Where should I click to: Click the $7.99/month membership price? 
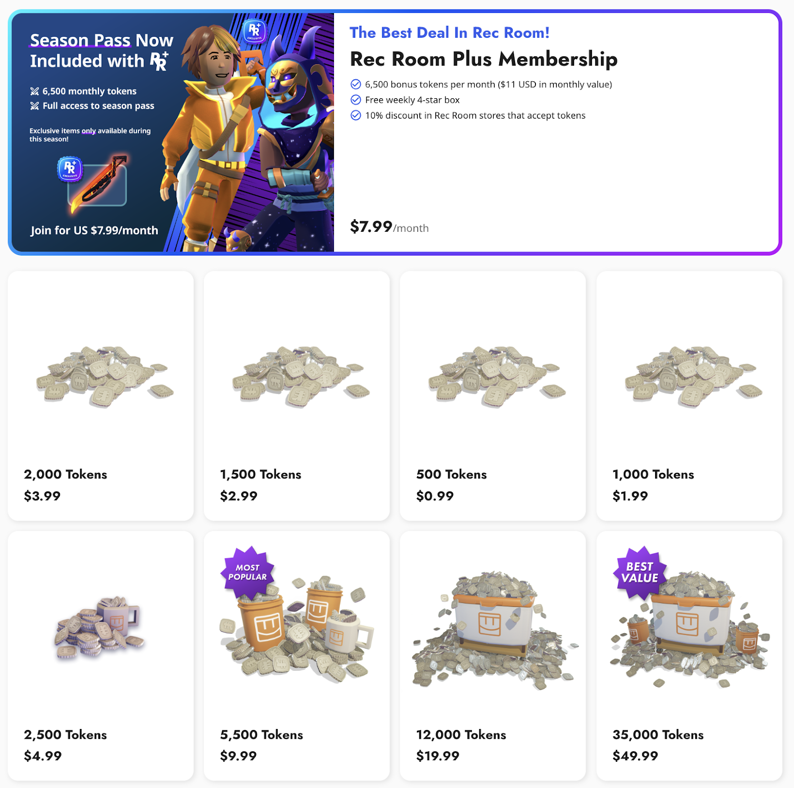(x=390, y=227)
